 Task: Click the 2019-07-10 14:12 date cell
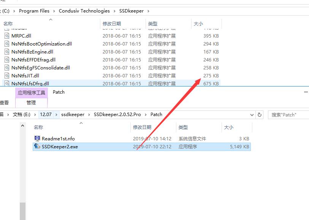click(152, 138)
